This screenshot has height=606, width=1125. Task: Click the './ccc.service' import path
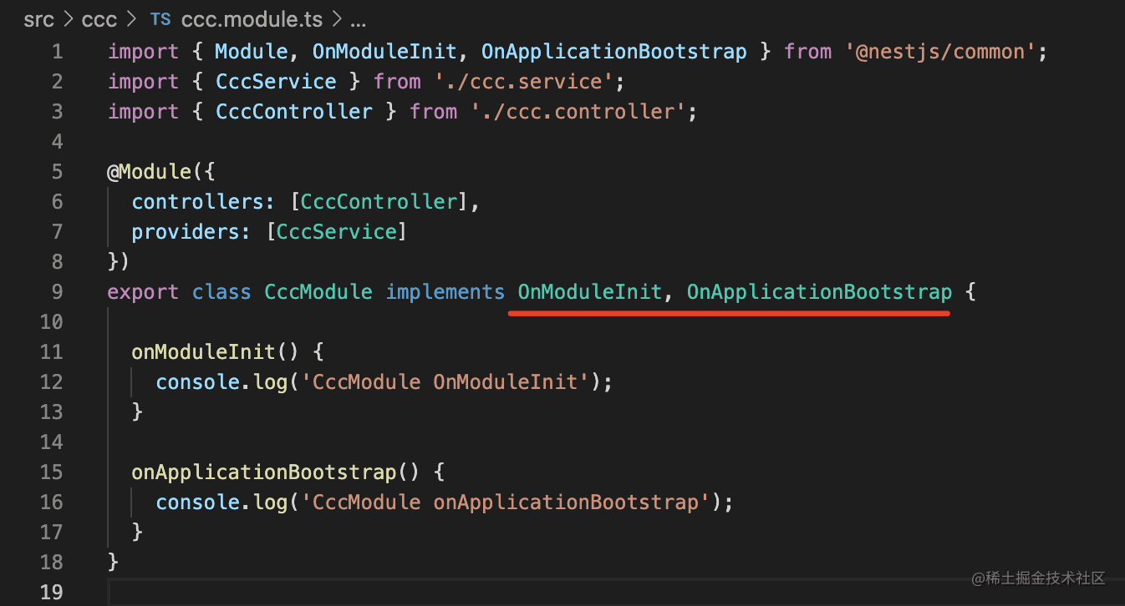pyautogui.click(x=524, y=82)
